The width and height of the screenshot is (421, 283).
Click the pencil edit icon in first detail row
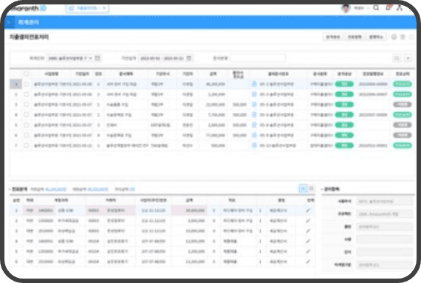308,210
